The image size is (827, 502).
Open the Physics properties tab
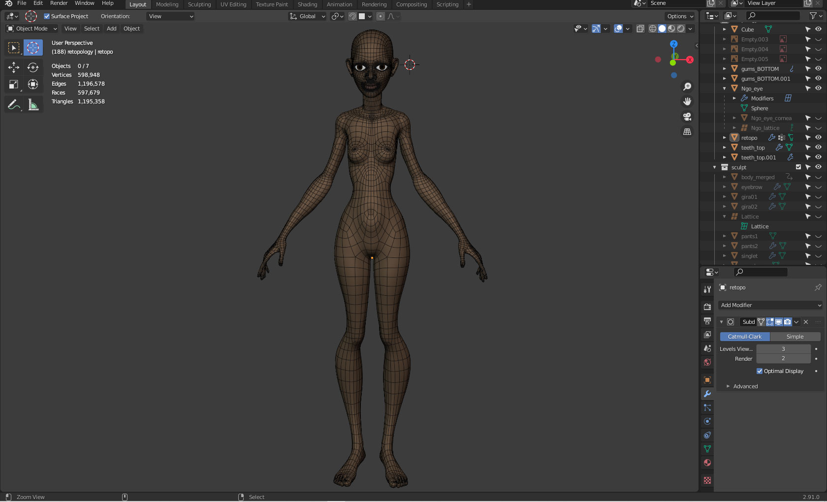(707, 421)
